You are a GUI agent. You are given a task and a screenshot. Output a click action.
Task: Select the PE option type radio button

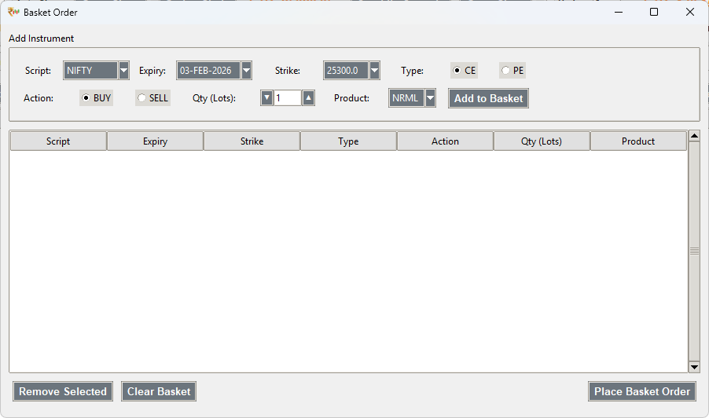(x=512, y=71)
